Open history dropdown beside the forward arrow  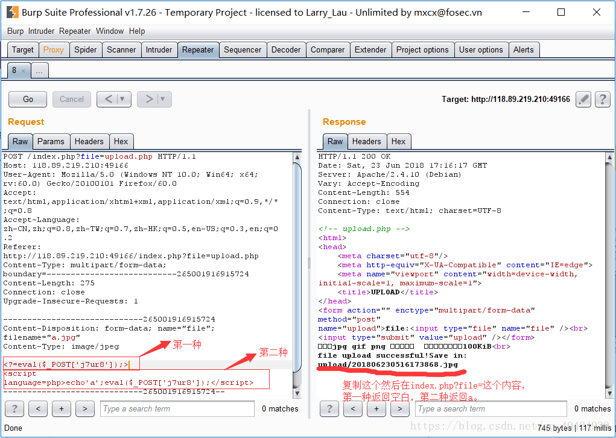click(x=163, y=99)
